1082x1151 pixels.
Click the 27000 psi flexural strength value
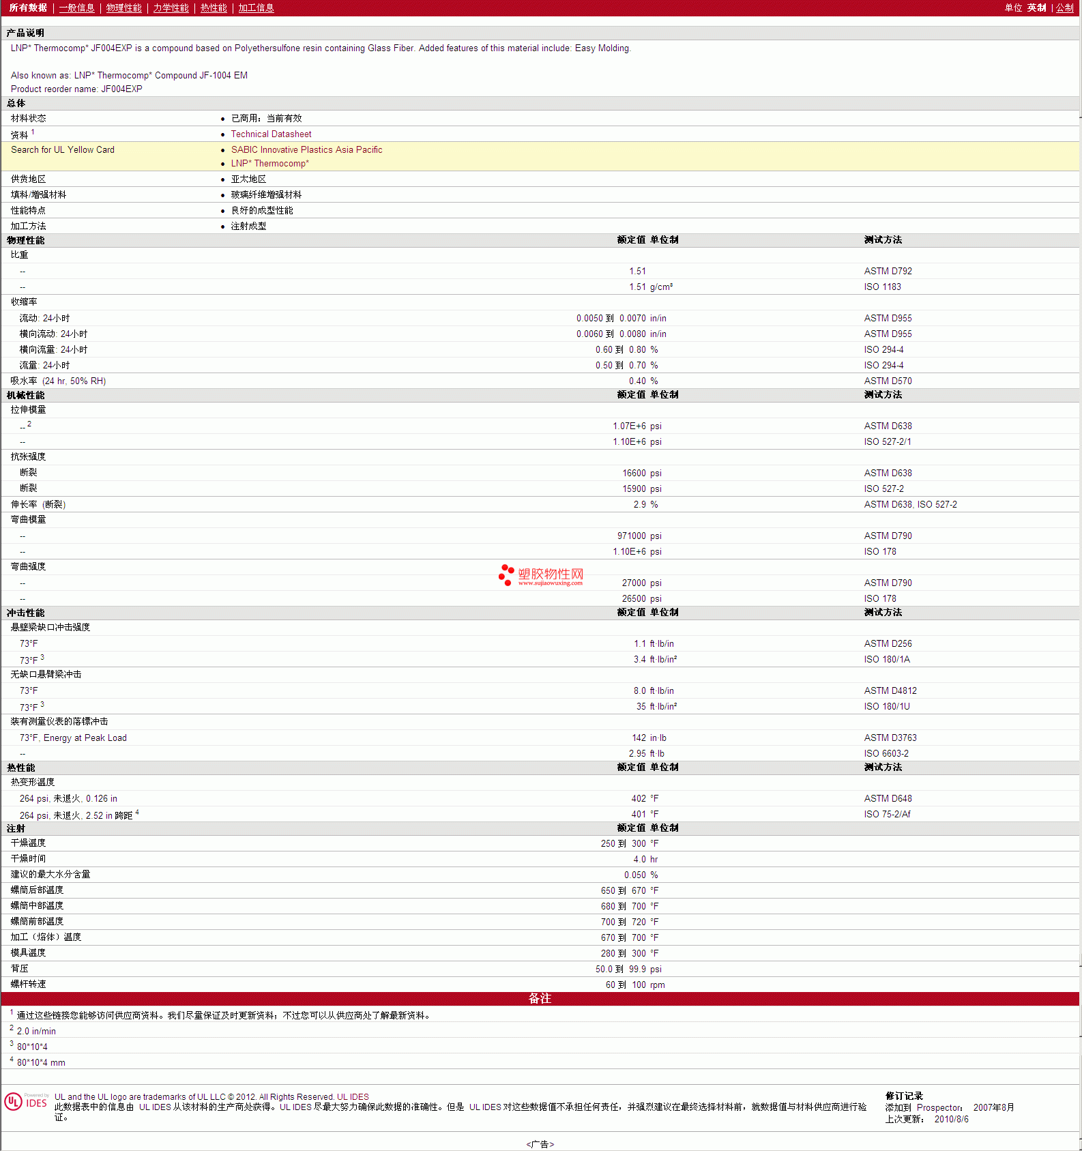point(641,583)
